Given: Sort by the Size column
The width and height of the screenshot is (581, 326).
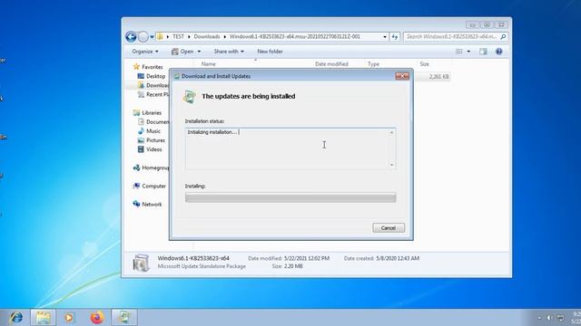Looking at the screenshot, I should pos(424,64).
